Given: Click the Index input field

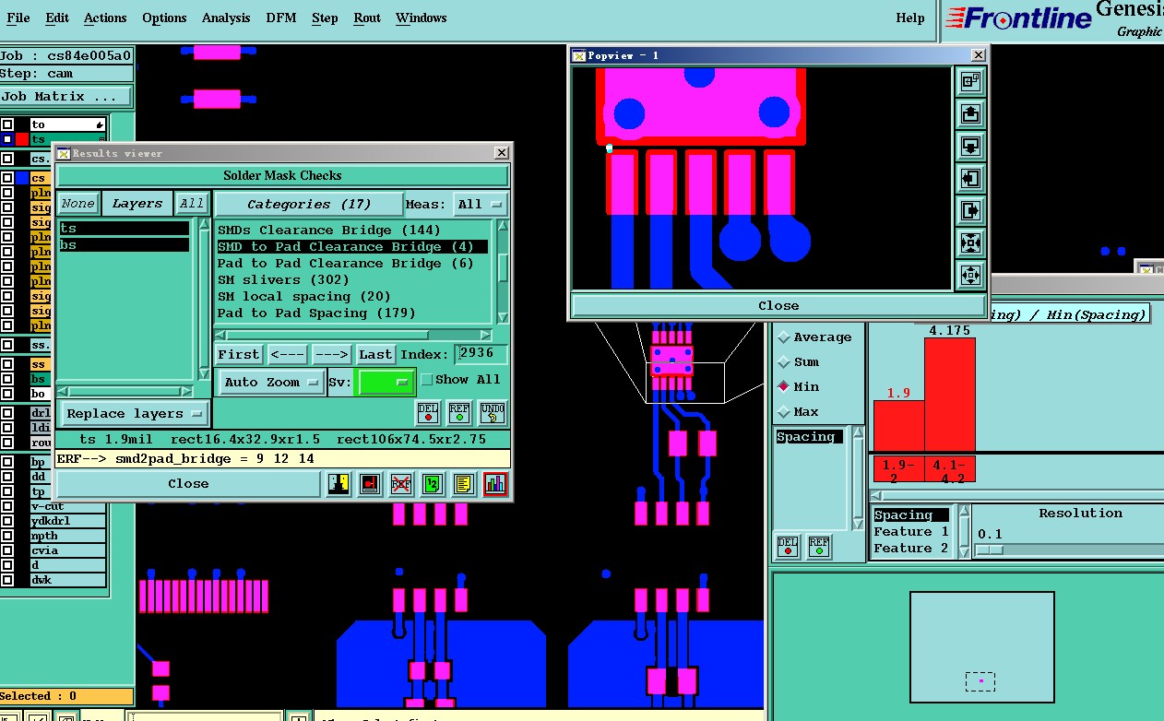Looking at the screenshot, I should pos(481,354).
